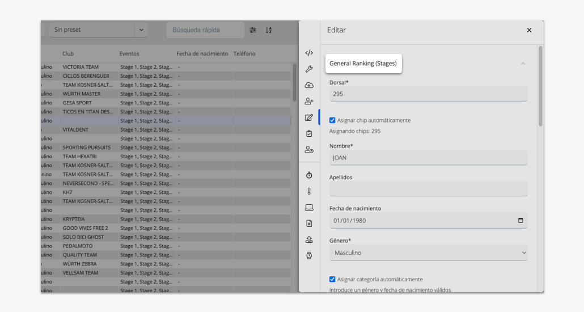Select the WÜRTH ZEBRA row

[x=166, y=264]
